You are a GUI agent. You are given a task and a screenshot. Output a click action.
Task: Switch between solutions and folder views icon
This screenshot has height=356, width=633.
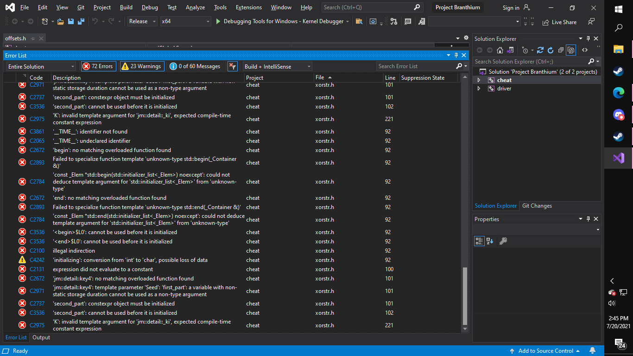(510, 50)
